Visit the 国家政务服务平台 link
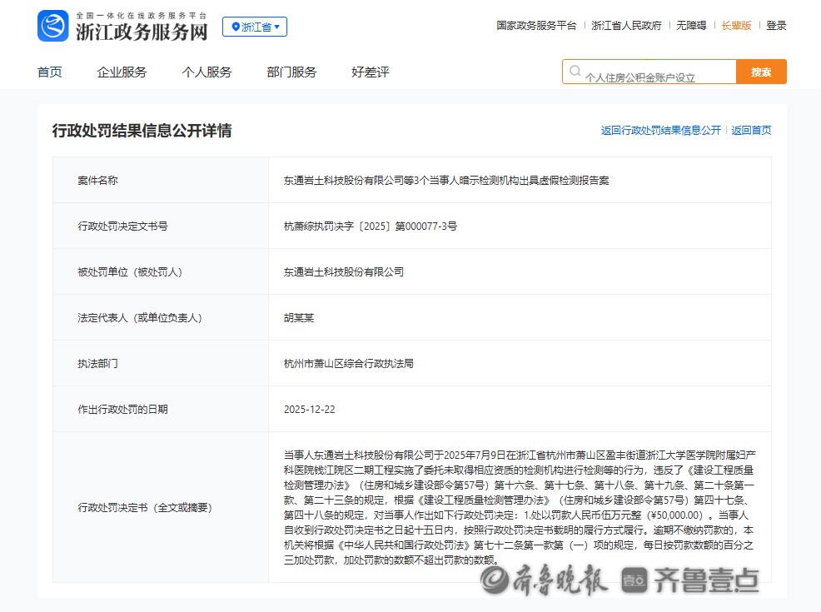The height and width of the screenshot is (612, 821). click(x=536, y=26)
